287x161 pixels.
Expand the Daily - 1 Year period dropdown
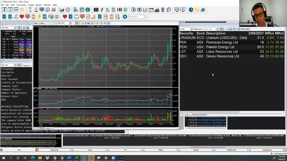tap(56, 23)
